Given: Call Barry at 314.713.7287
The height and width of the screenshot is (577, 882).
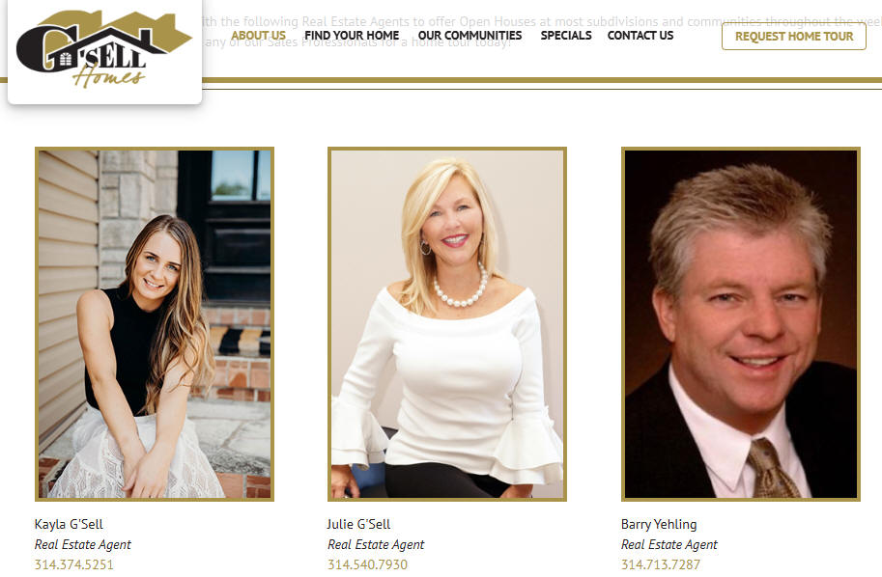Looking at the screenshot, I should 661,564.
